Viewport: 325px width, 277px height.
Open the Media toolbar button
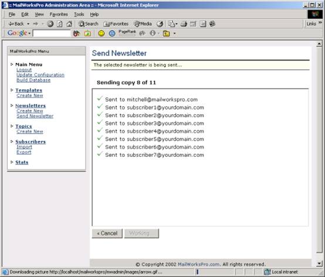coord(143,24)
